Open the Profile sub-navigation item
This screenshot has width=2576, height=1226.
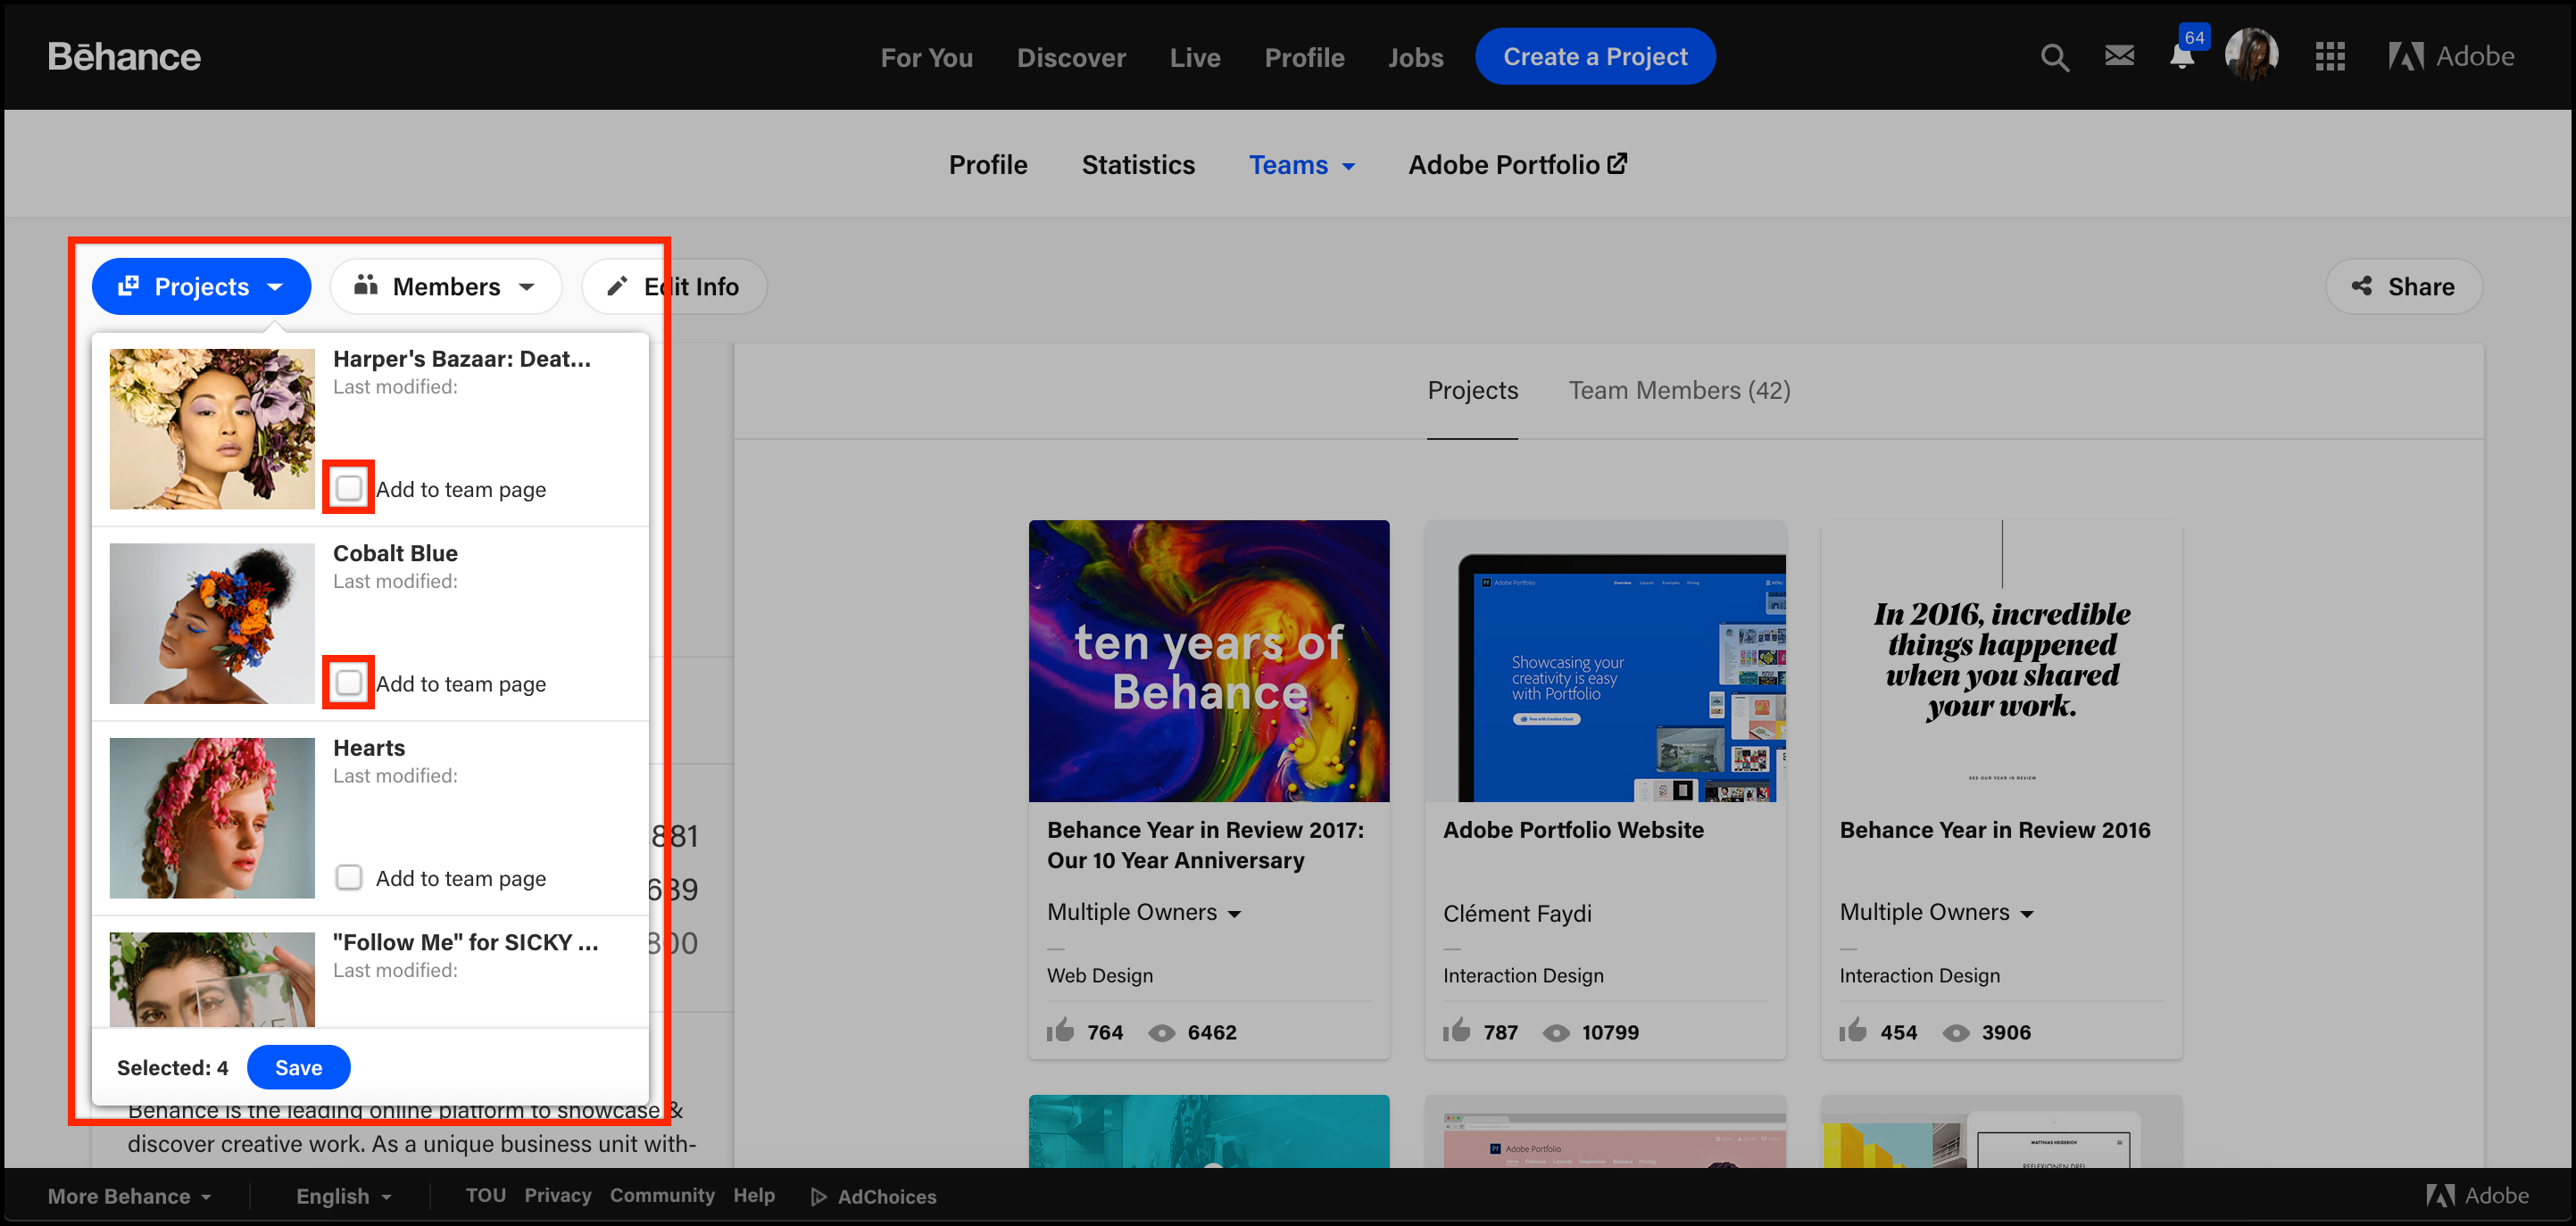[988, 165]
